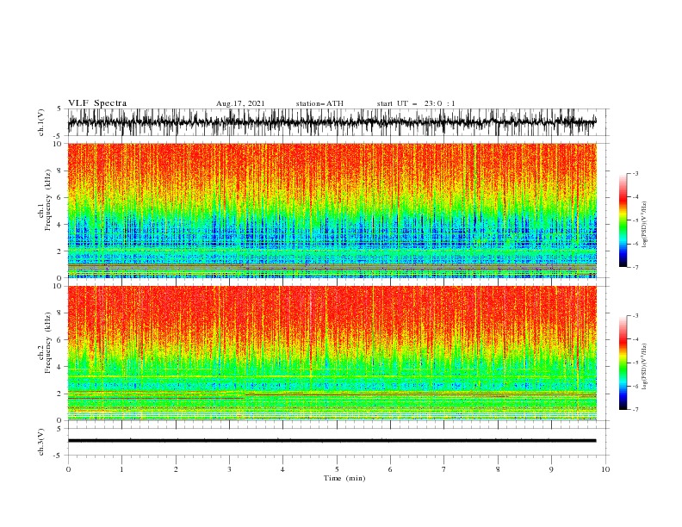
Task: Click time axis tick label '3'
Action: coord(229,469)
